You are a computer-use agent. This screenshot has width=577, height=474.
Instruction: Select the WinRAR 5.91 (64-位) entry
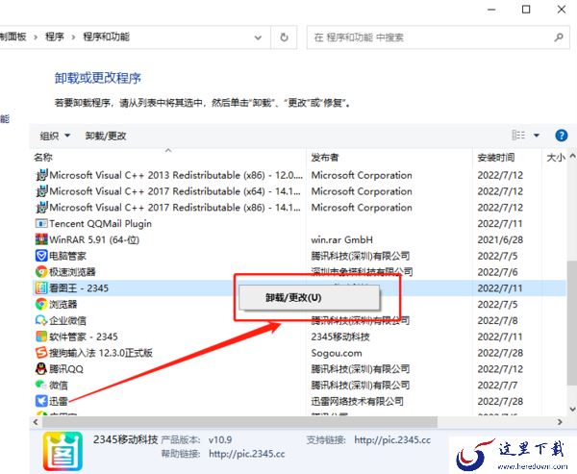94,239
